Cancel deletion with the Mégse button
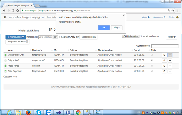This screenshot has height=115, width=182. click(x=117, y=28)
